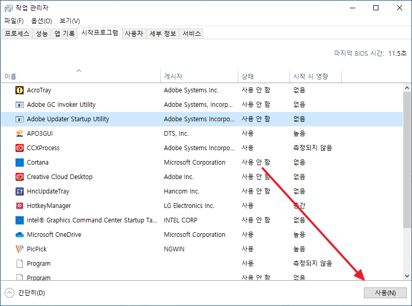Screen dimensions: 412x306
Task: Select the Adobe GC Invoker Utility name
Action: (61, 105)
